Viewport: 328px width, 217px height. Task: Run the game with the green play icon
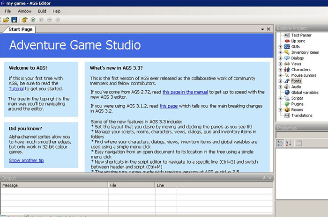(33, 20)
